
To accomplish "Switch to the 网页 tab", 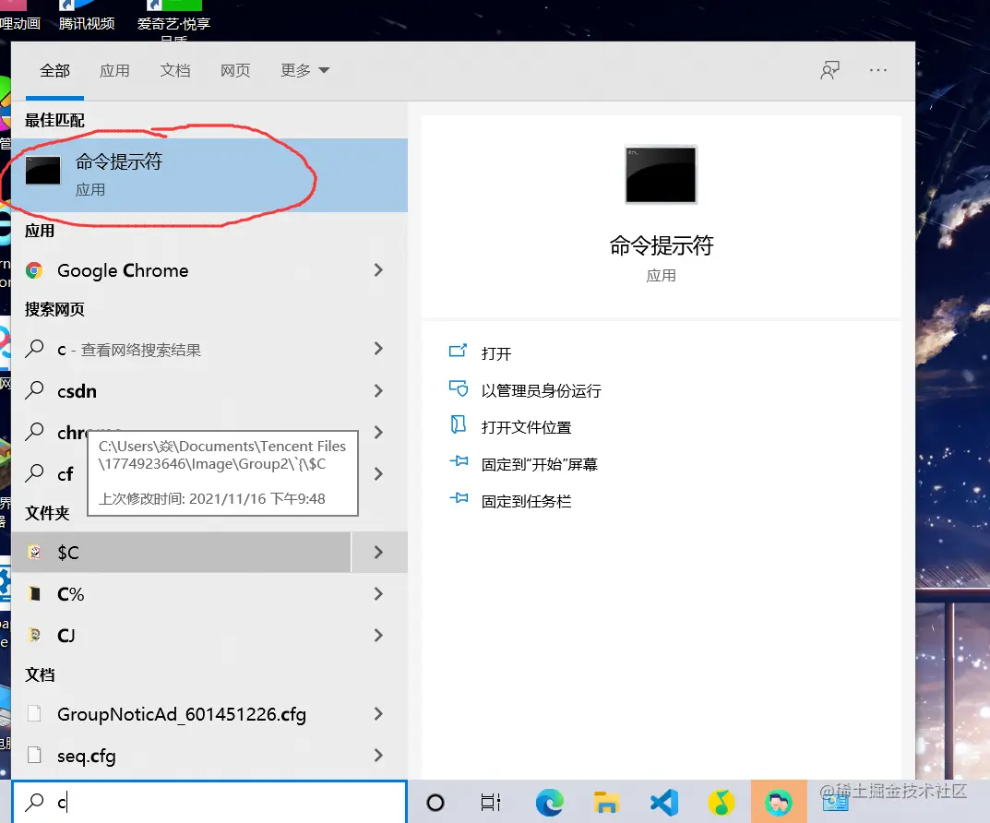I will tap(235, 69).
